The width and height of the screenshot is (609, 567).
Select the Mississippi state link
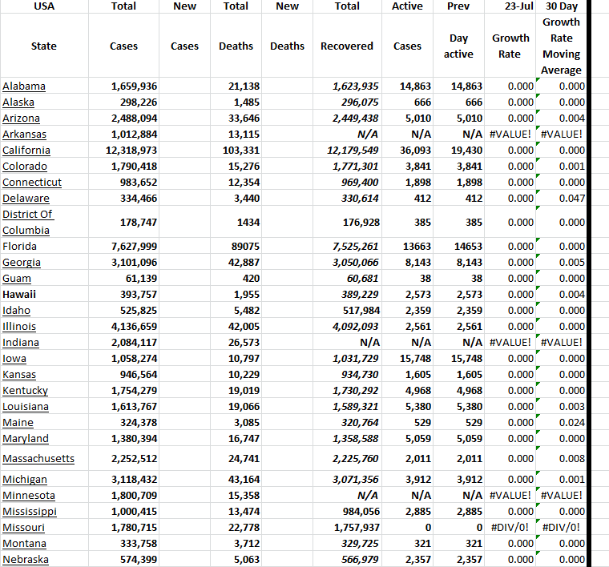click(30, 511)
